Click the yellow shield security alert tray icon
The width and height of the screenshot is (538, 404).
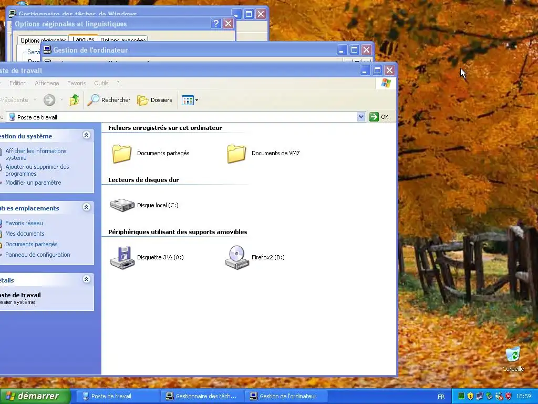click(x=470, y=396)
